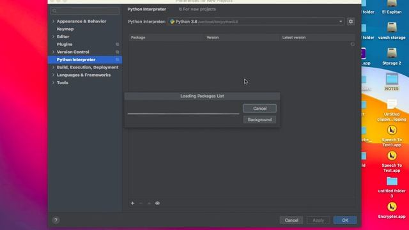
Task: Click the Python Interpreter project-level indicator icon
Action: point(118,59)
